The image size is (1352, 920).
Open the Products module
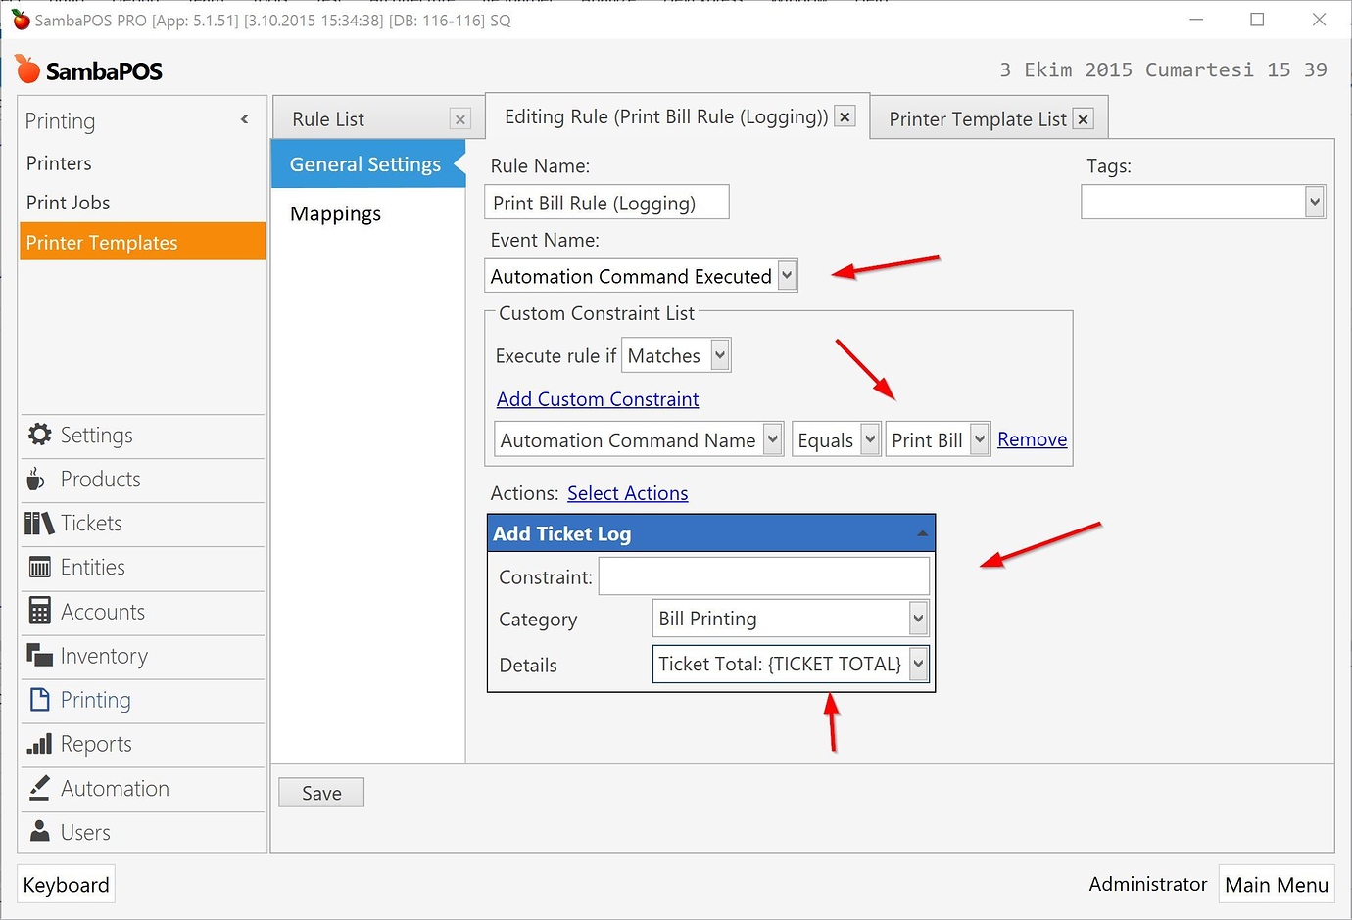[x=101, y=479]
